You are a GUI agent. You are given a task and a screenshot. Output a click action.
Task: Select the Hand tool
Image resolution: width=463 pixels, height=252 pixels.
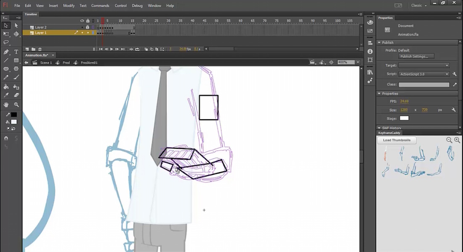[6, 105]
